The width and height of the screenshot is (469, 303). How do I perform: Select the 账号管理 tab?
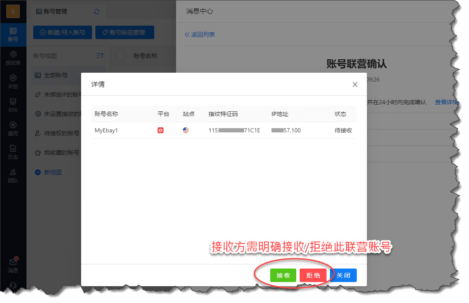point(52,12)
